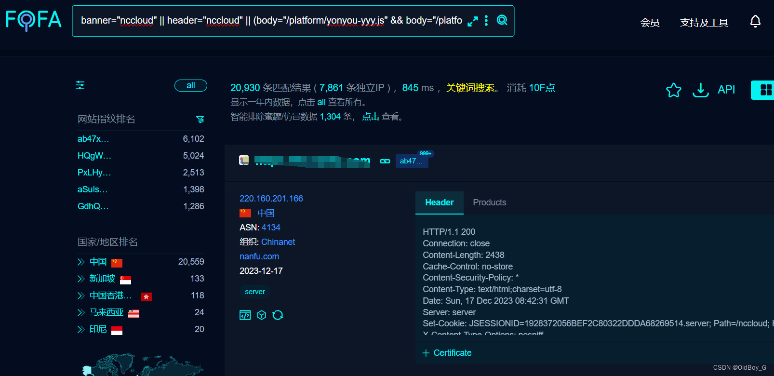774x376 pixels.
Task: Click the server tag
Action: tap(255, 292)
